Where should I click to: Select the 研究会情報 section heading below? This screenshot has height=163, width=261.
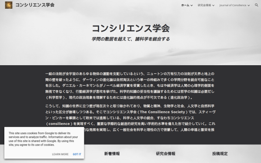[x=166, y=154]
